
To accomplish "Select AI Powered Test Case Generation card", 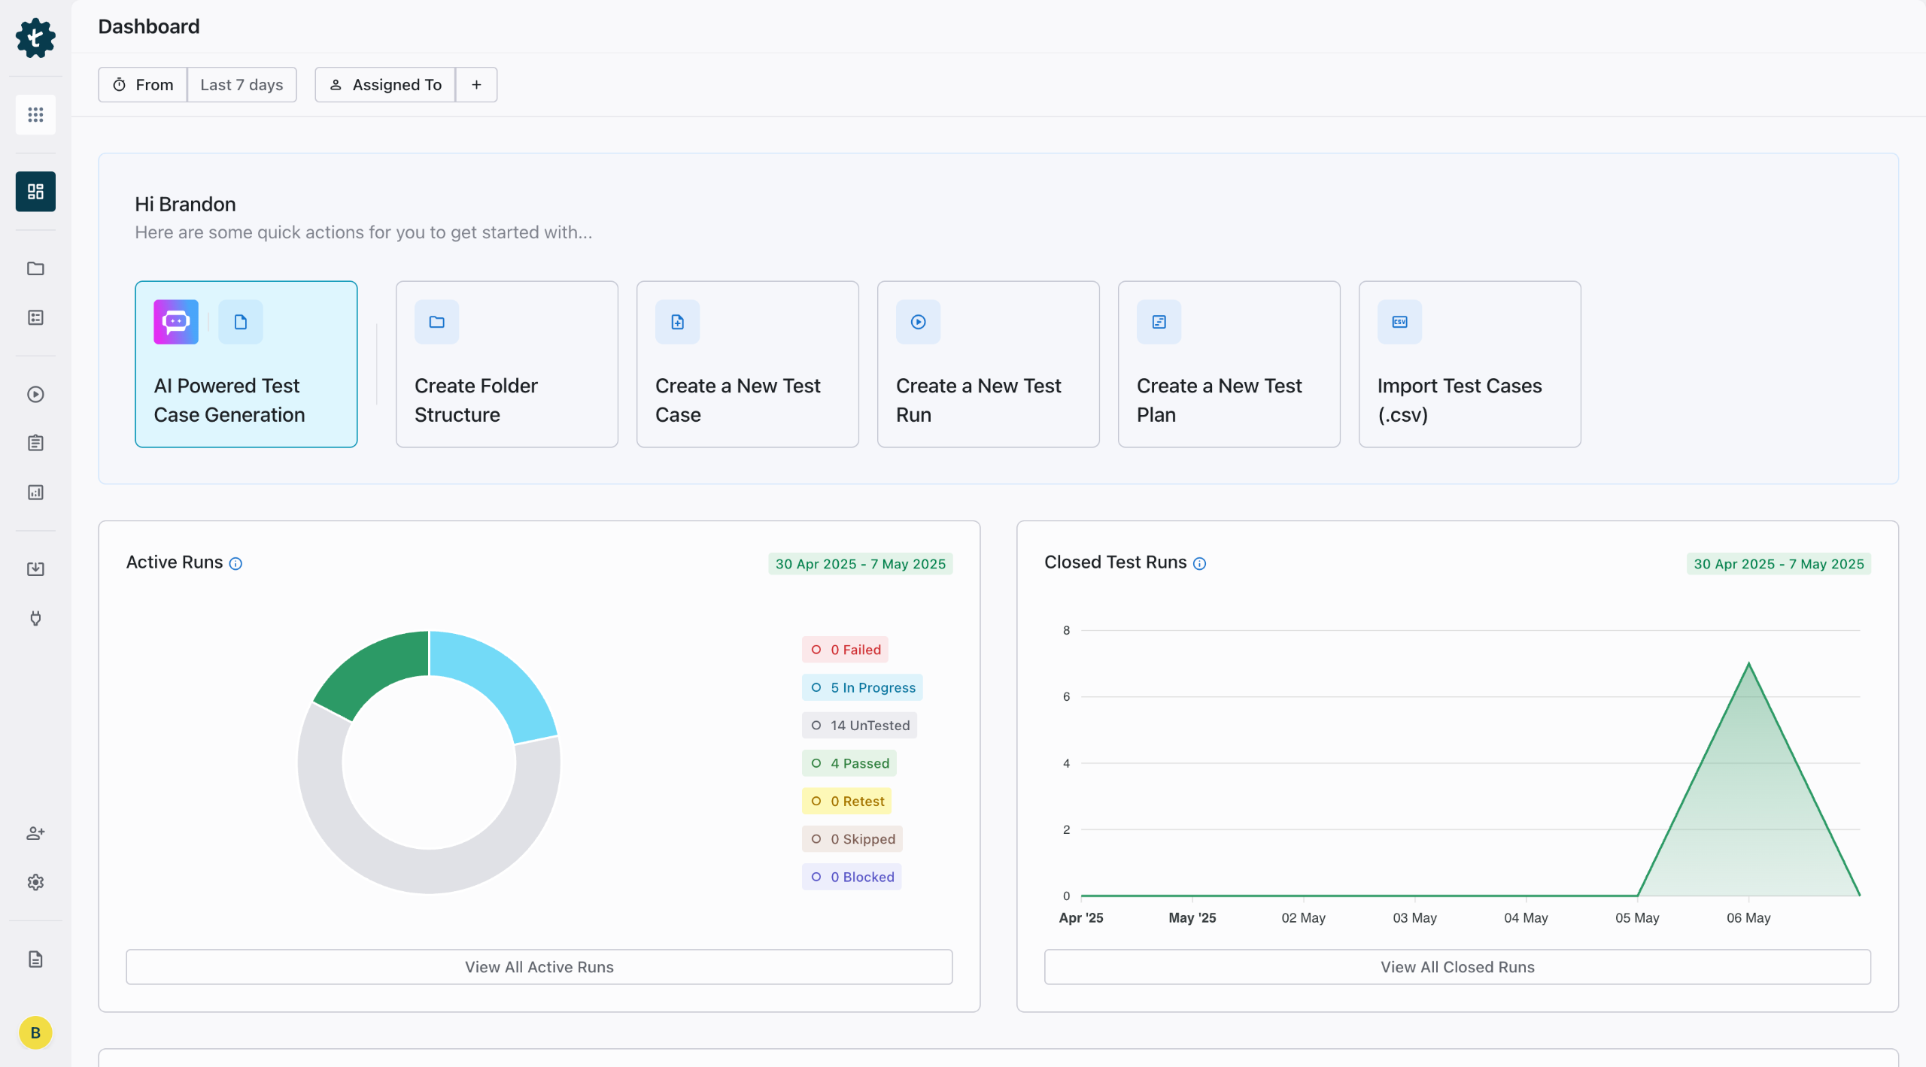I will [x=246, y=365].
